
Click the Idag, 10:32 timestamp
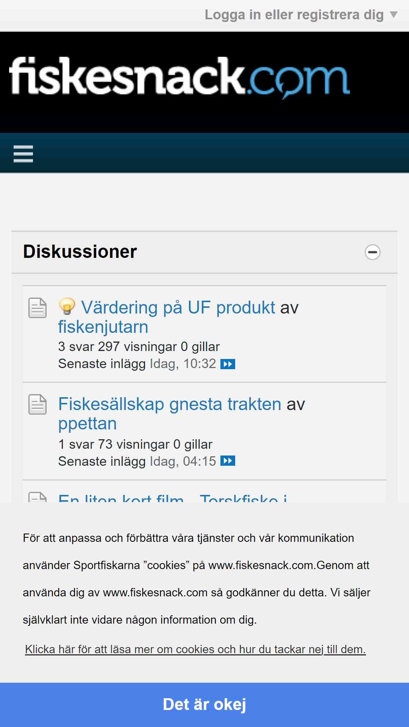[183, 364]
